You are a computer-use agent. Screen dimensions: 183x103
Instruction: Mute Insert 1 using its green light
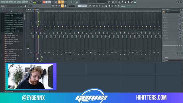coord(37,27)
